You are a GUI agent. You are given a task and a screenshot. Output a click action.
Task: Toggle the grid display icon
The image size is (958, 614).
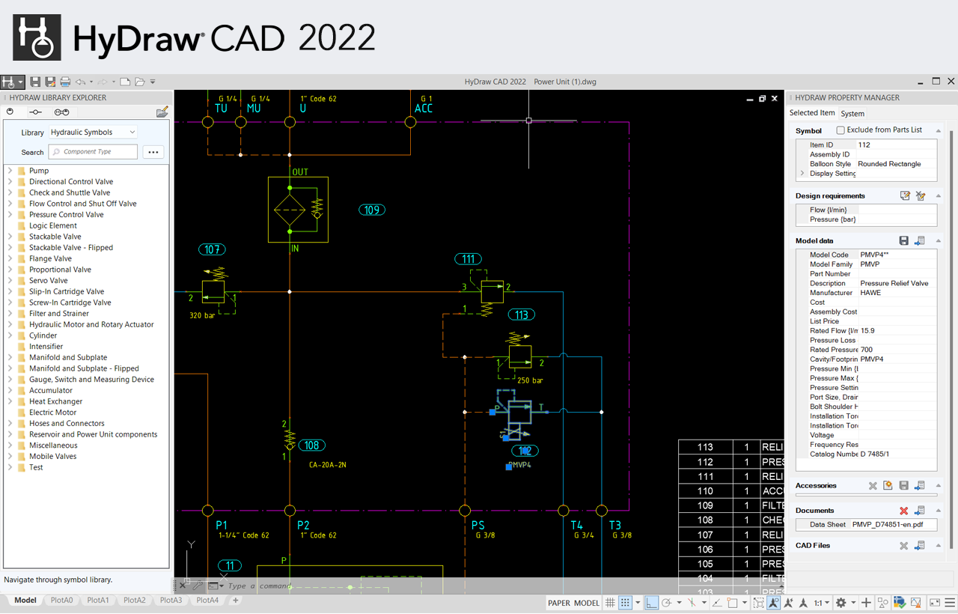point(611,603)
